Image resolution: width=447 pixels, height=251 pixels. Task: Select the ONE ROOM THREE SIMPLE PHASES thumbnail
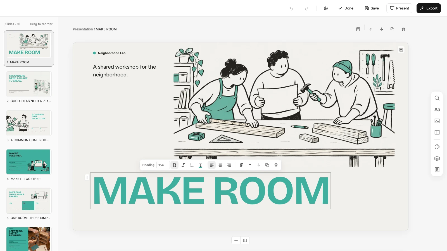pos(29,201)
